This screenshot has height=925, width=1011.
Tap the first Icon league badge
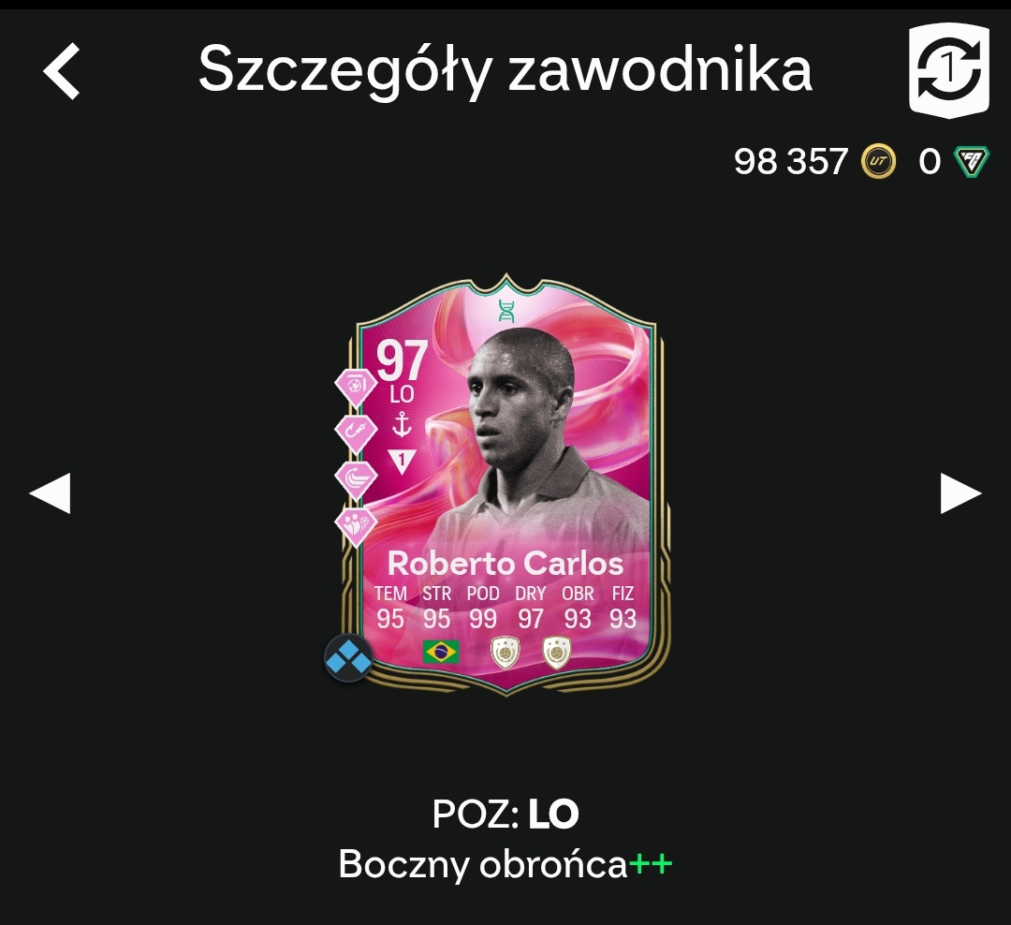click(x=505, y=653)
